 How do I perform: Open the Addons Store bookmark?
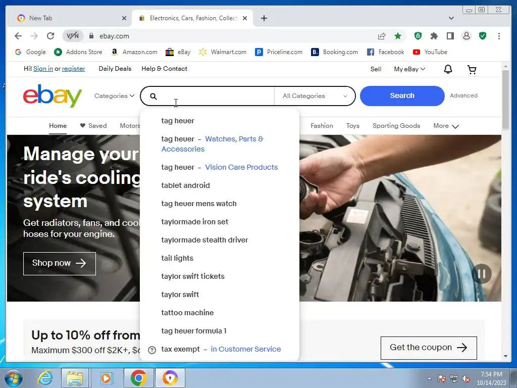[x=78, y=52]
